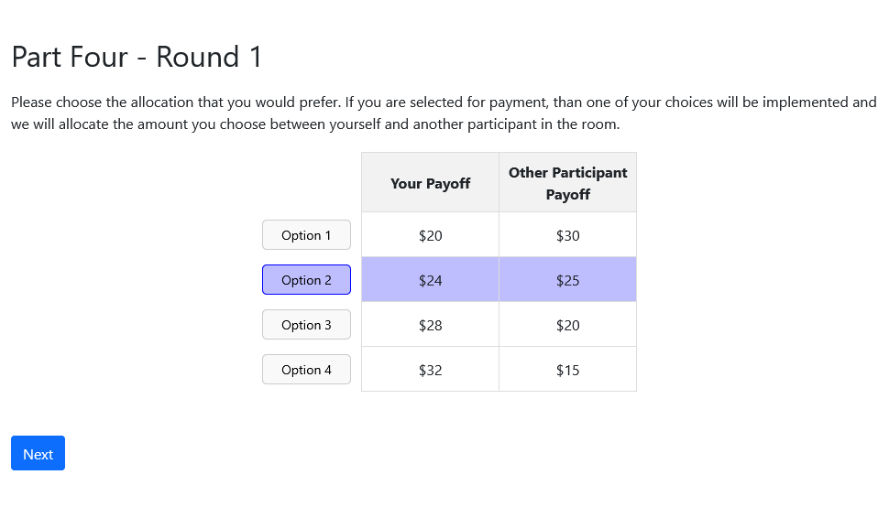This screenshot has width=889, height=507.
Task: Click the $32 Your Payoff cell
Action: pos(430,370)
